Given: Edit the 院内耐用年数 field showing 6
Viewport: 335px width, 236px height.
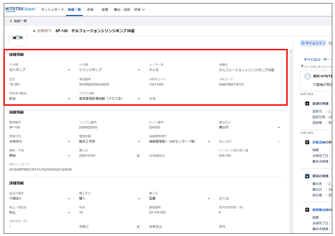Looking at the screenshot, I should coord(250,212).
